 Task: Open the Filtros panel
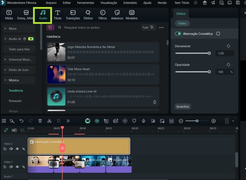click(x=103, y=15)
